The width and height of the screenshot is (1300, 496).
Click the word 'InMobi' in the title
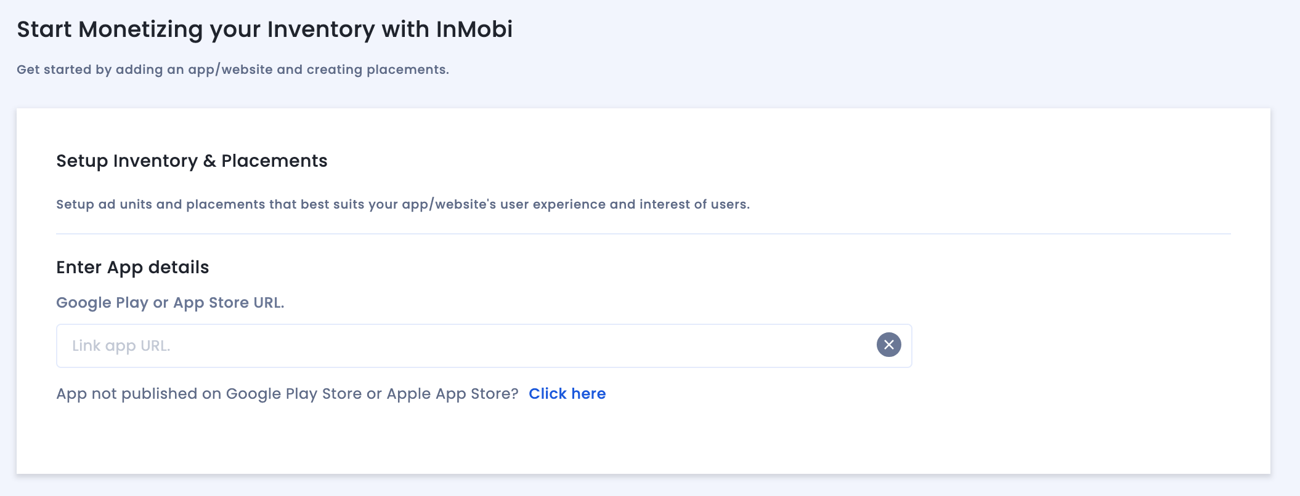[x=474, y=30]
